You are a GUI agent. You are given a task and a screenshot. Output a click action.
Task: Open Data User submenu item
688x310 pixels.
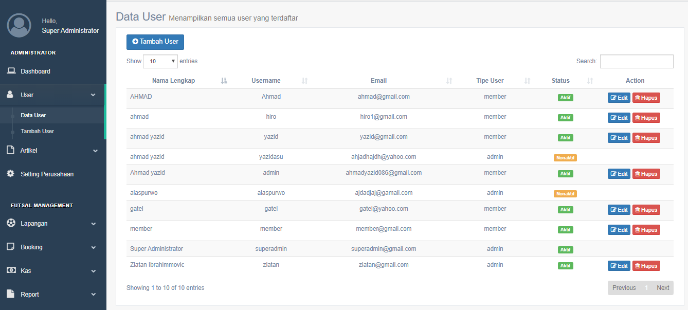(x=33, y=115)
